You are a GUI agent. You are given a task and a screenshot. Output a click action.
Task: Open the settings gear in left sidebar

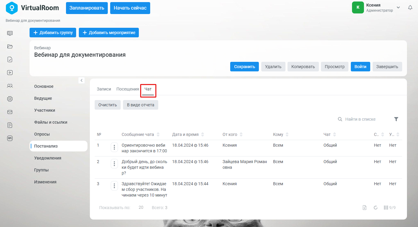coord(10,99)
